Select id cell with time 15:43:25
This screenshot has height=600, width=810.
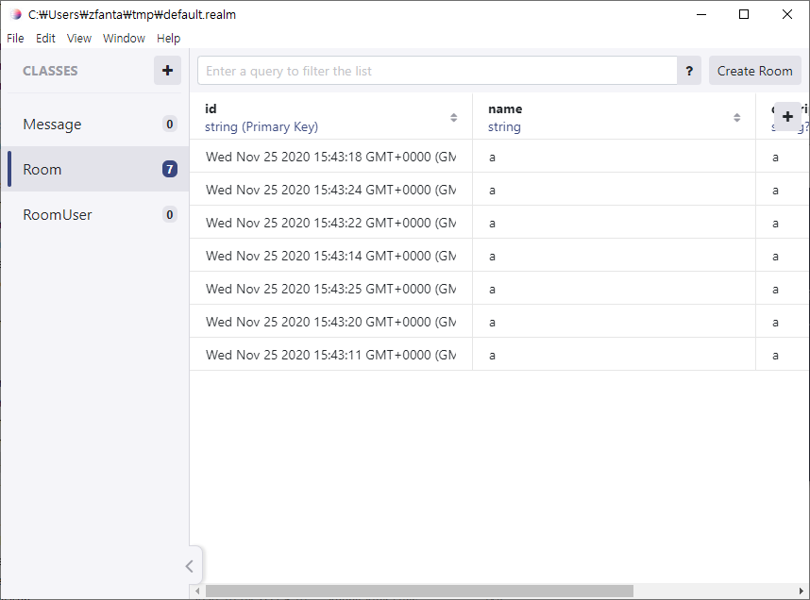(x=331, y=289)
